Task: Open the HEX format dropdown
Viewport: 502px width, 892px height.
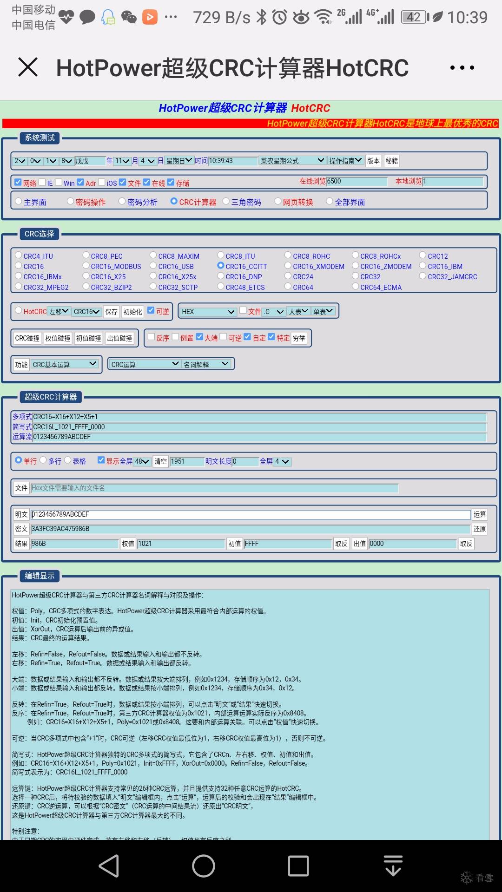Action: [x=209, y=311]
